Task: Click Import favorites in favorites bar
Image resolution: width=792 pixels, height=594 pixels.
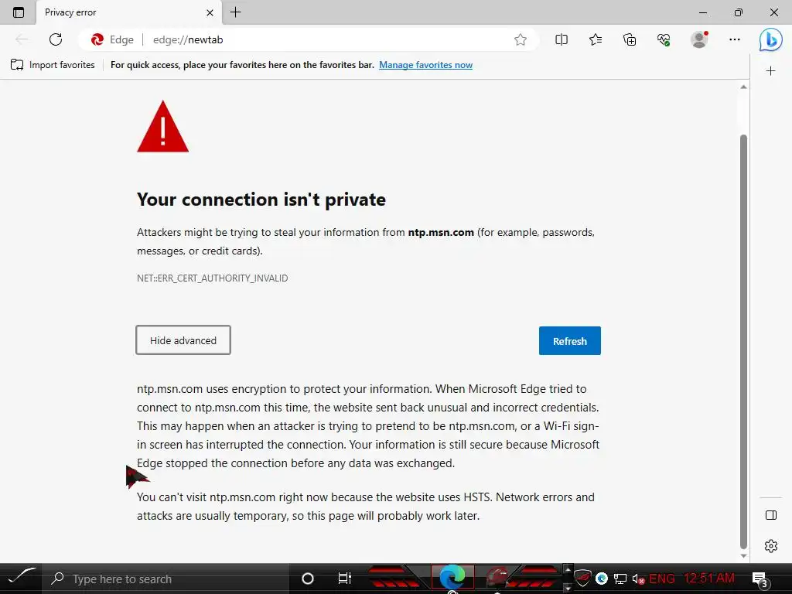Action: click(53, 65)
